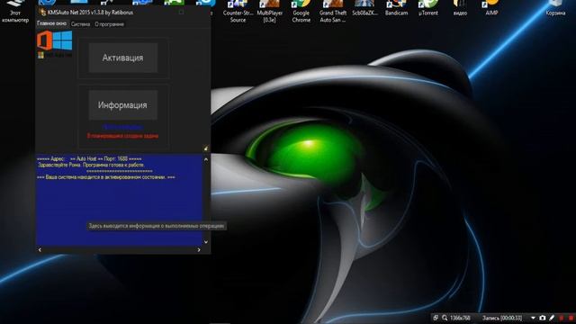Select the Этот компьютер desktop icon
Image resolution: width=576 pixels, height=324 pixels.
coord(15,12)
